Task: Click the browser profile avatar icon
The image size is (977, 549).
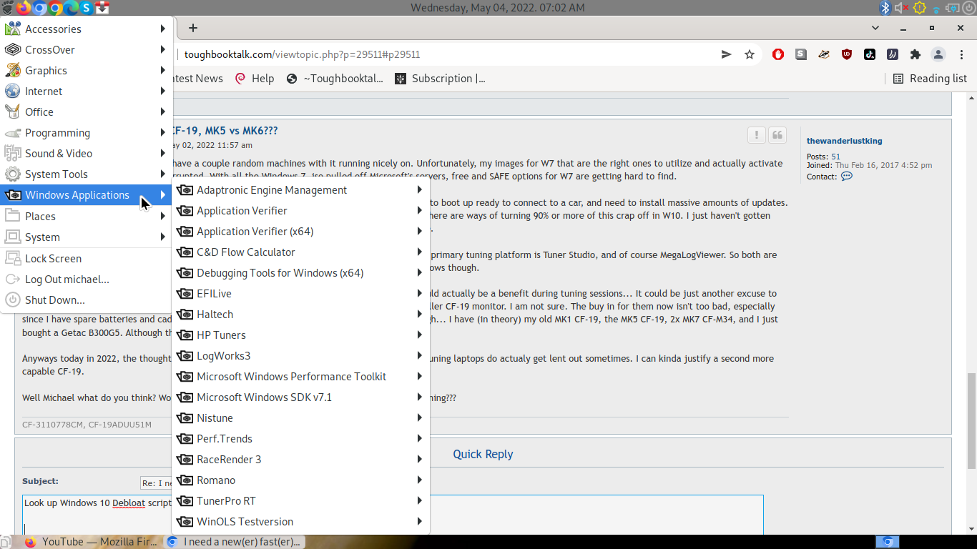Action: 939,54
